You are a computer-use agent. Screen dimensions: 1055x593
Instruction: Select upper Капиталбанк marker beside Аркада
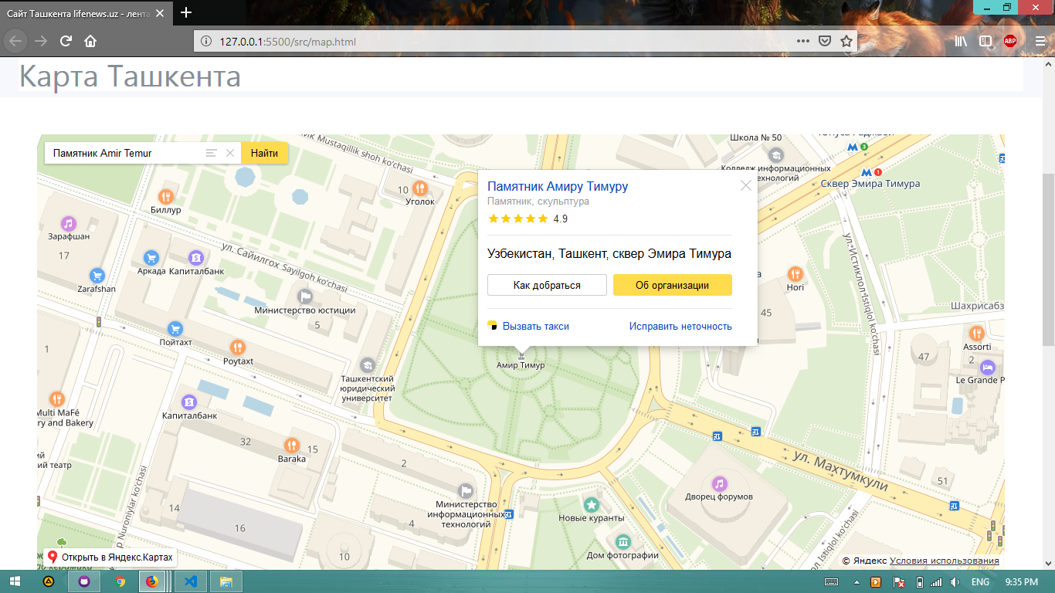coord(196,257)
